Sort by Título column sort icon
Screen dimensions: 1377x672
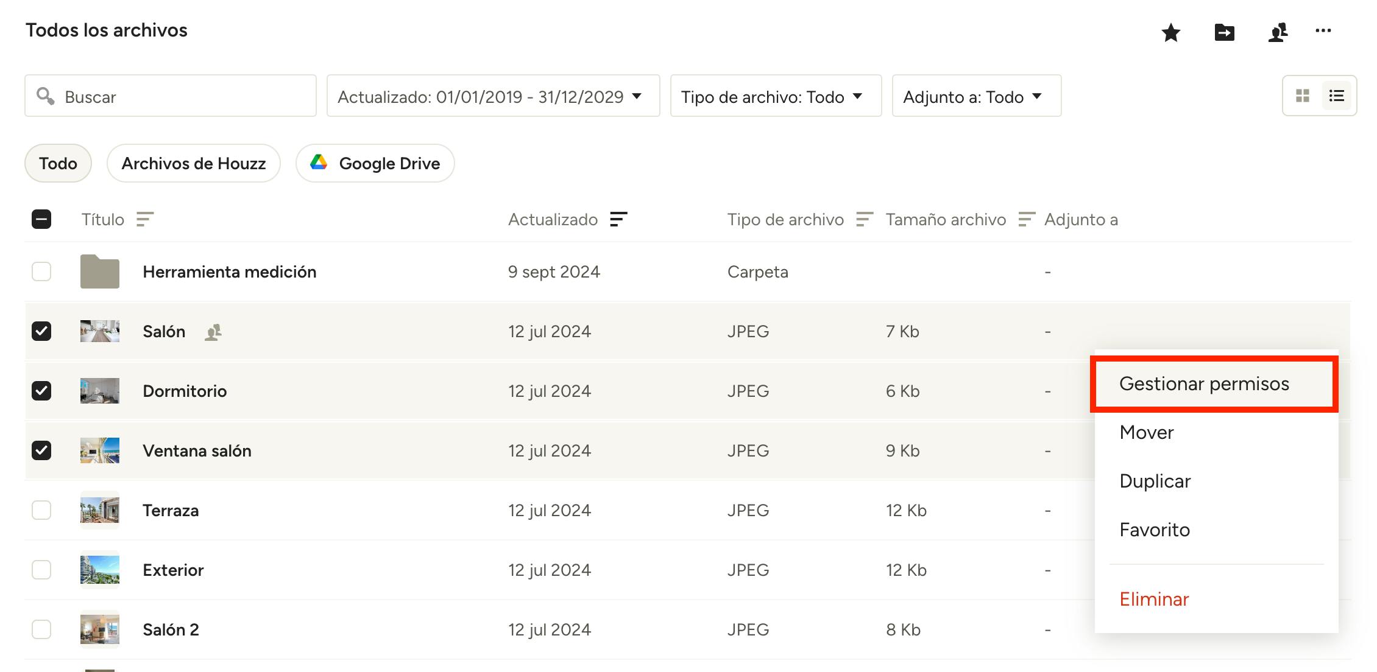144,219
